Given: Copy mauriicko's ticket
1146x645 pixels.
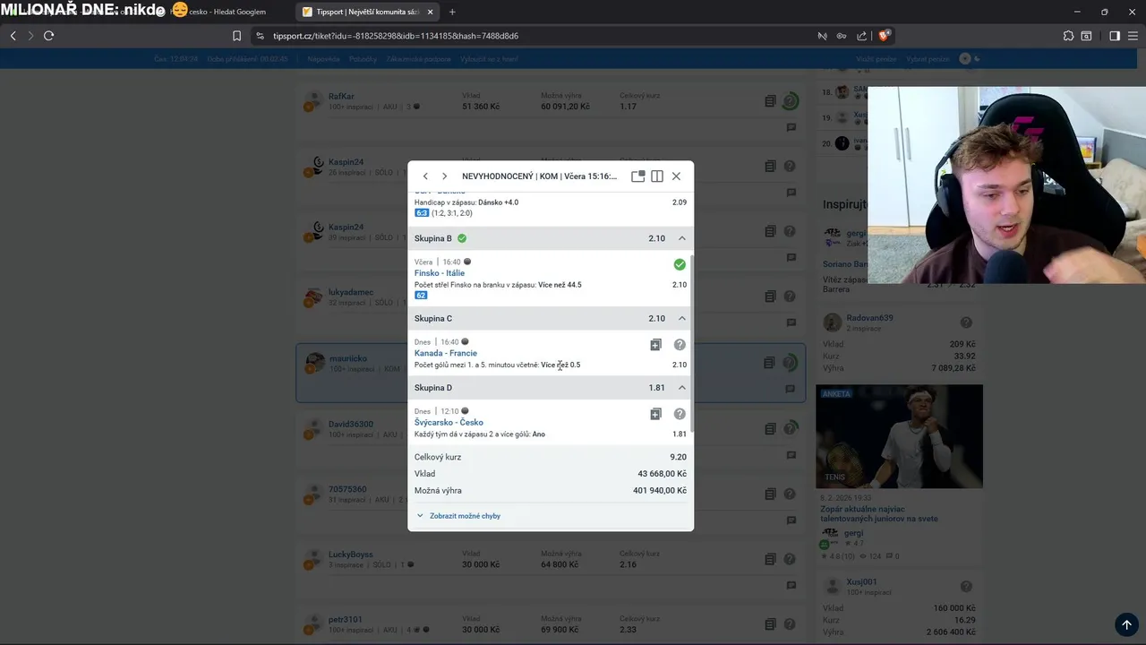Looking at the screenshot, I should point(770,363).
